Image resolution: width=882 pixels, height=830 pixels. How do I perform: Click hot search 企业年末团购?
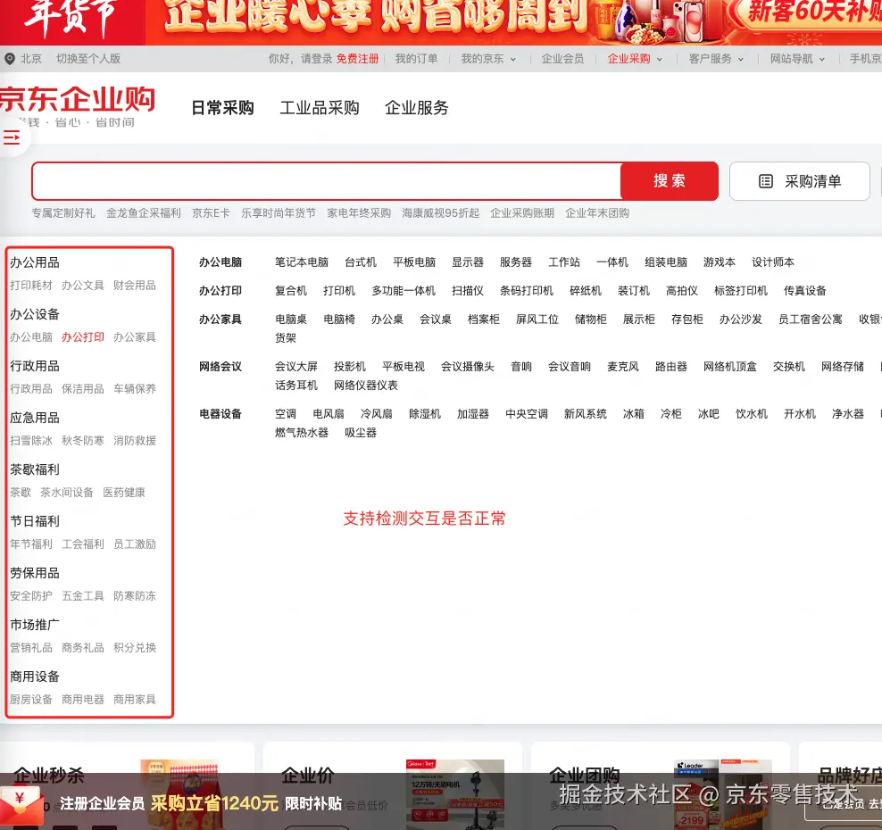click(597, 213)
